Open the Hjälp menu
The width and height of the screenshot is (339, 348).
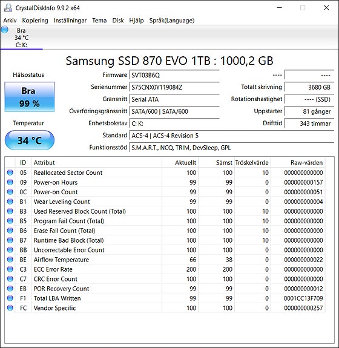pyautogui.click(x=136, y=21)
